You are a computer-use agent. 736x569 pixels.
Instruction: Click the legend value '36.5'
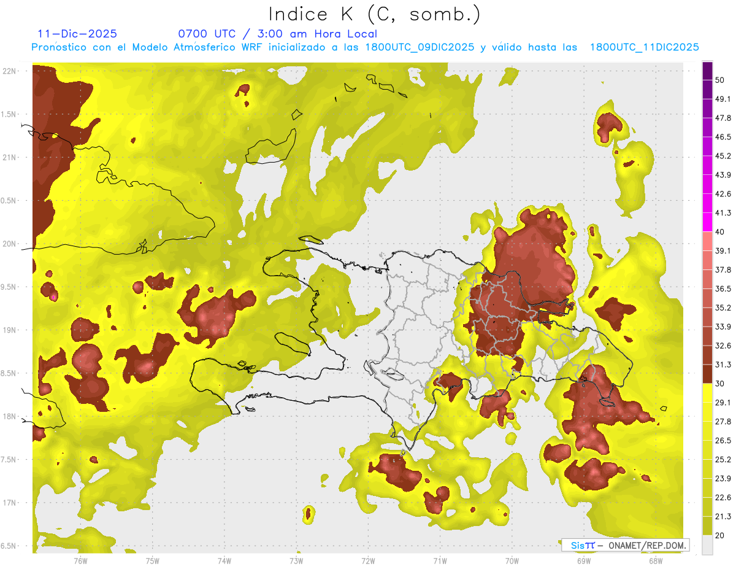click(723, 288)
